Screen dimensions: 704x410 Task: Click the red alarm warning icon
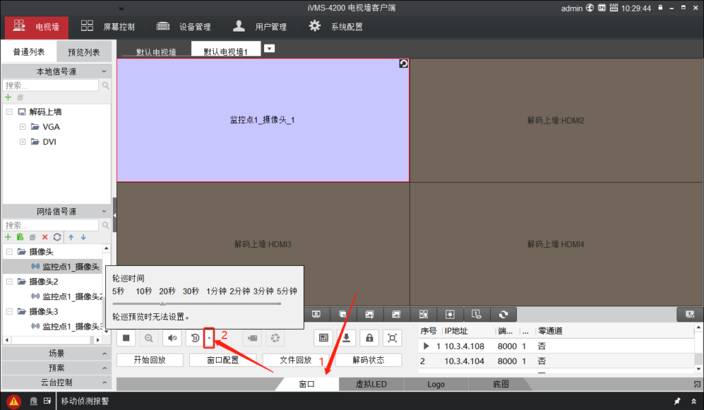(x=14, y=401)
